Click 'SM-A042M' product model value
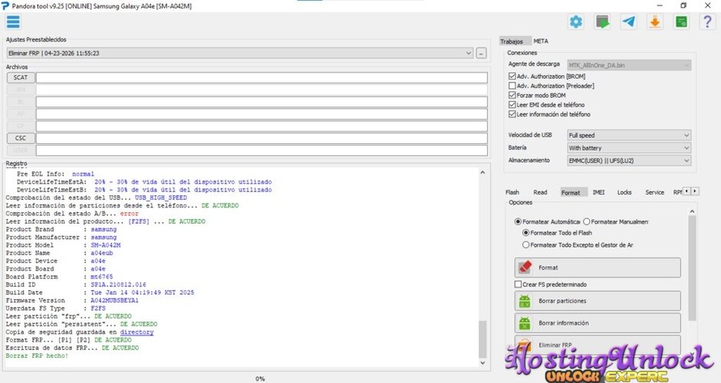The image size is (721, 383). 105,245
